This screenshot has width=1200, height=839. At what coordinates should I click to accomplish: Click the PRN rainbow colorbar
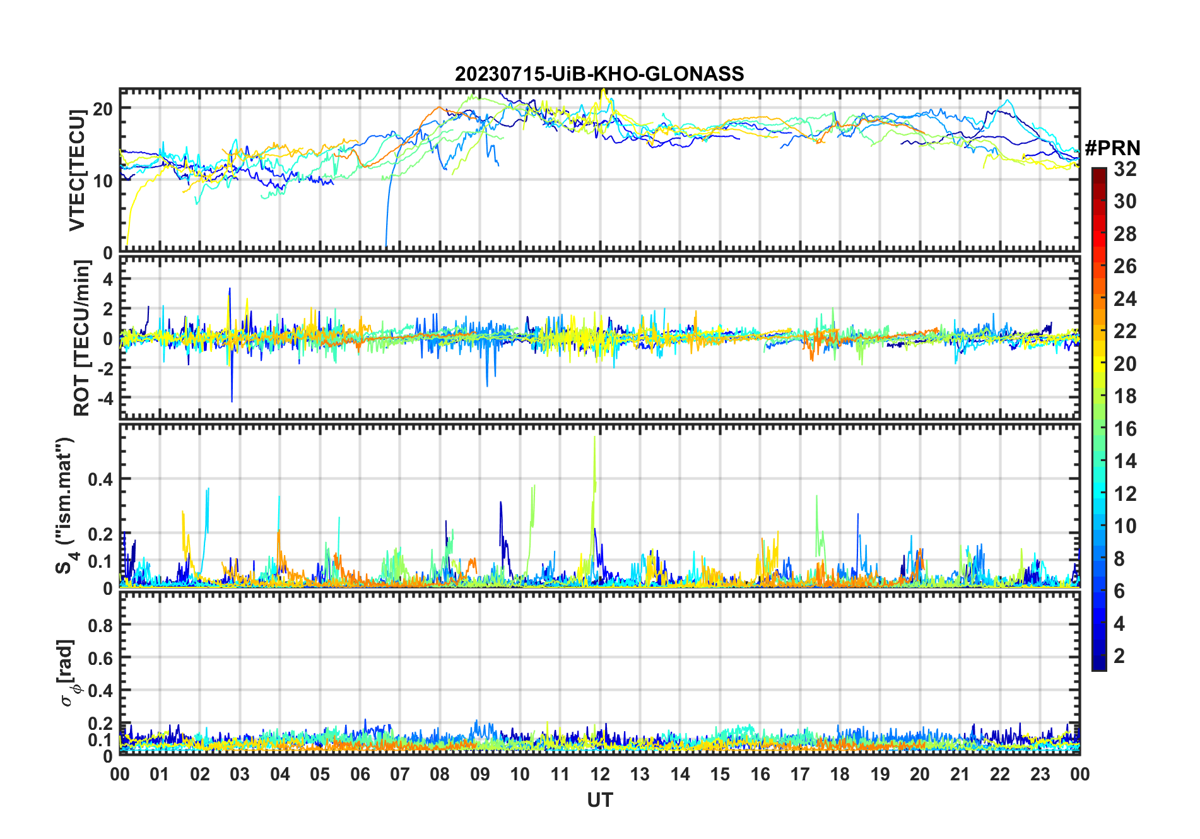1098,419
